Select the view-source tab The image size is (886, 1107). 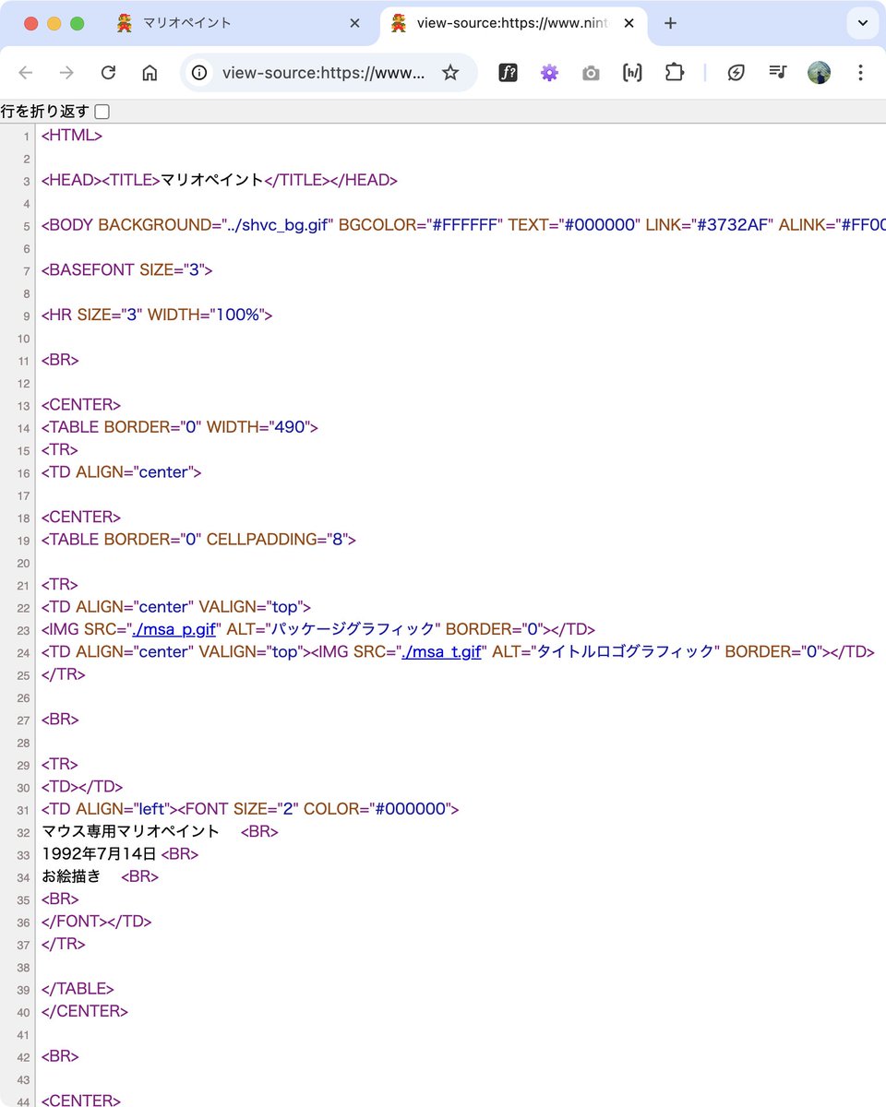click(x=512, y=23)
